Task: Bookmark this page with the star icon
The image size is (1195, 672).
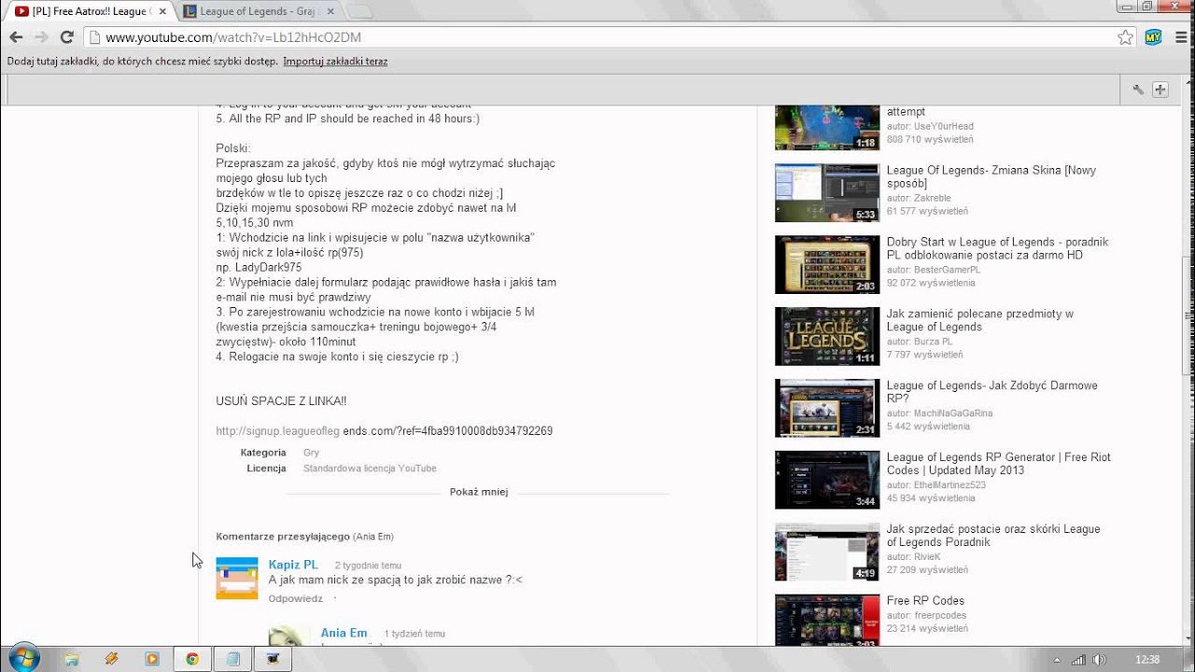Action: pos(1125,37)
